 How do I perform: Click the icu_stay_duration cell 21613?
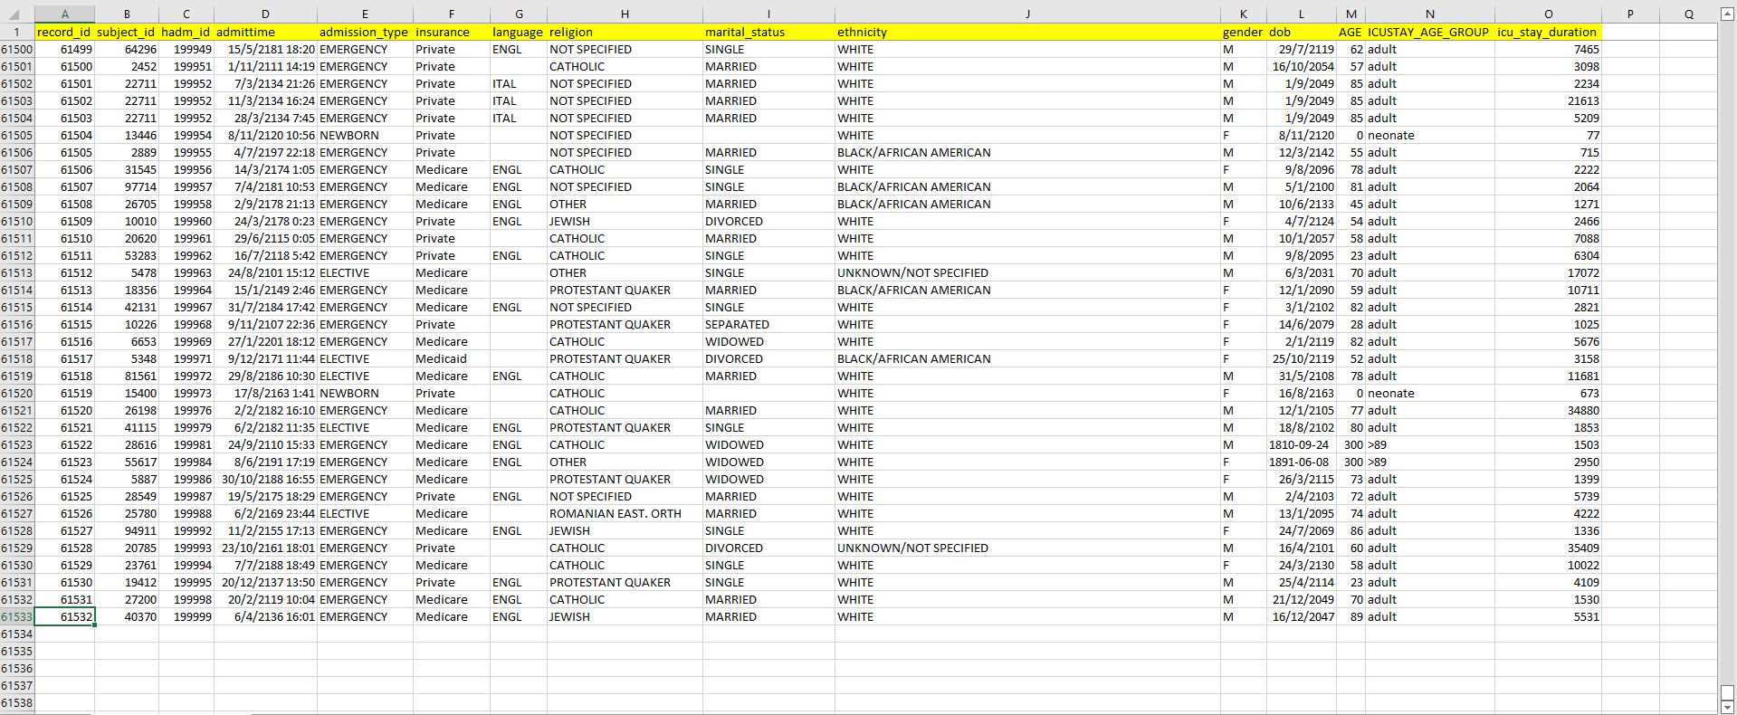click(x=1548, y=100)
